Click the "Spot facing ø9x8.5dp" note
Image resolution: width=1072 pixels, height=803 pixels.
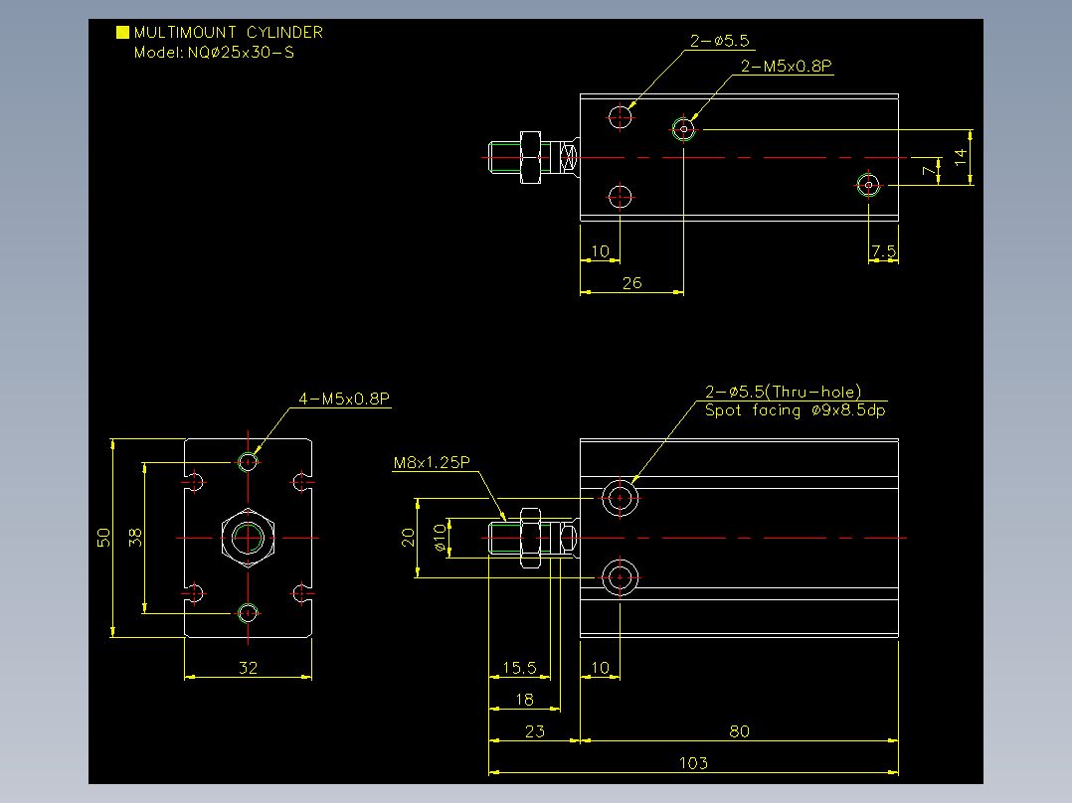796,410
